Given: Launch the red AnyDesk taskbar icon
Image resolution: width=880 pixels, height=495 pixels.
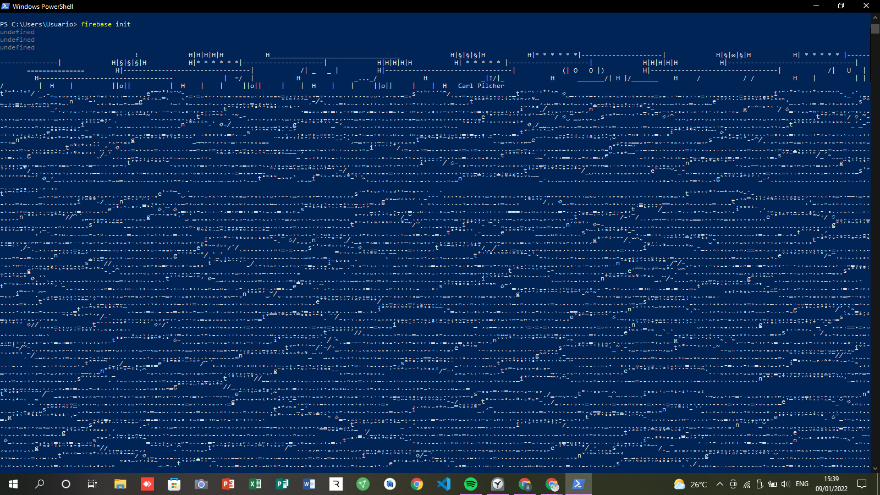Looking at the screenshot, I should pyautogui.click(x=147, y=484).
